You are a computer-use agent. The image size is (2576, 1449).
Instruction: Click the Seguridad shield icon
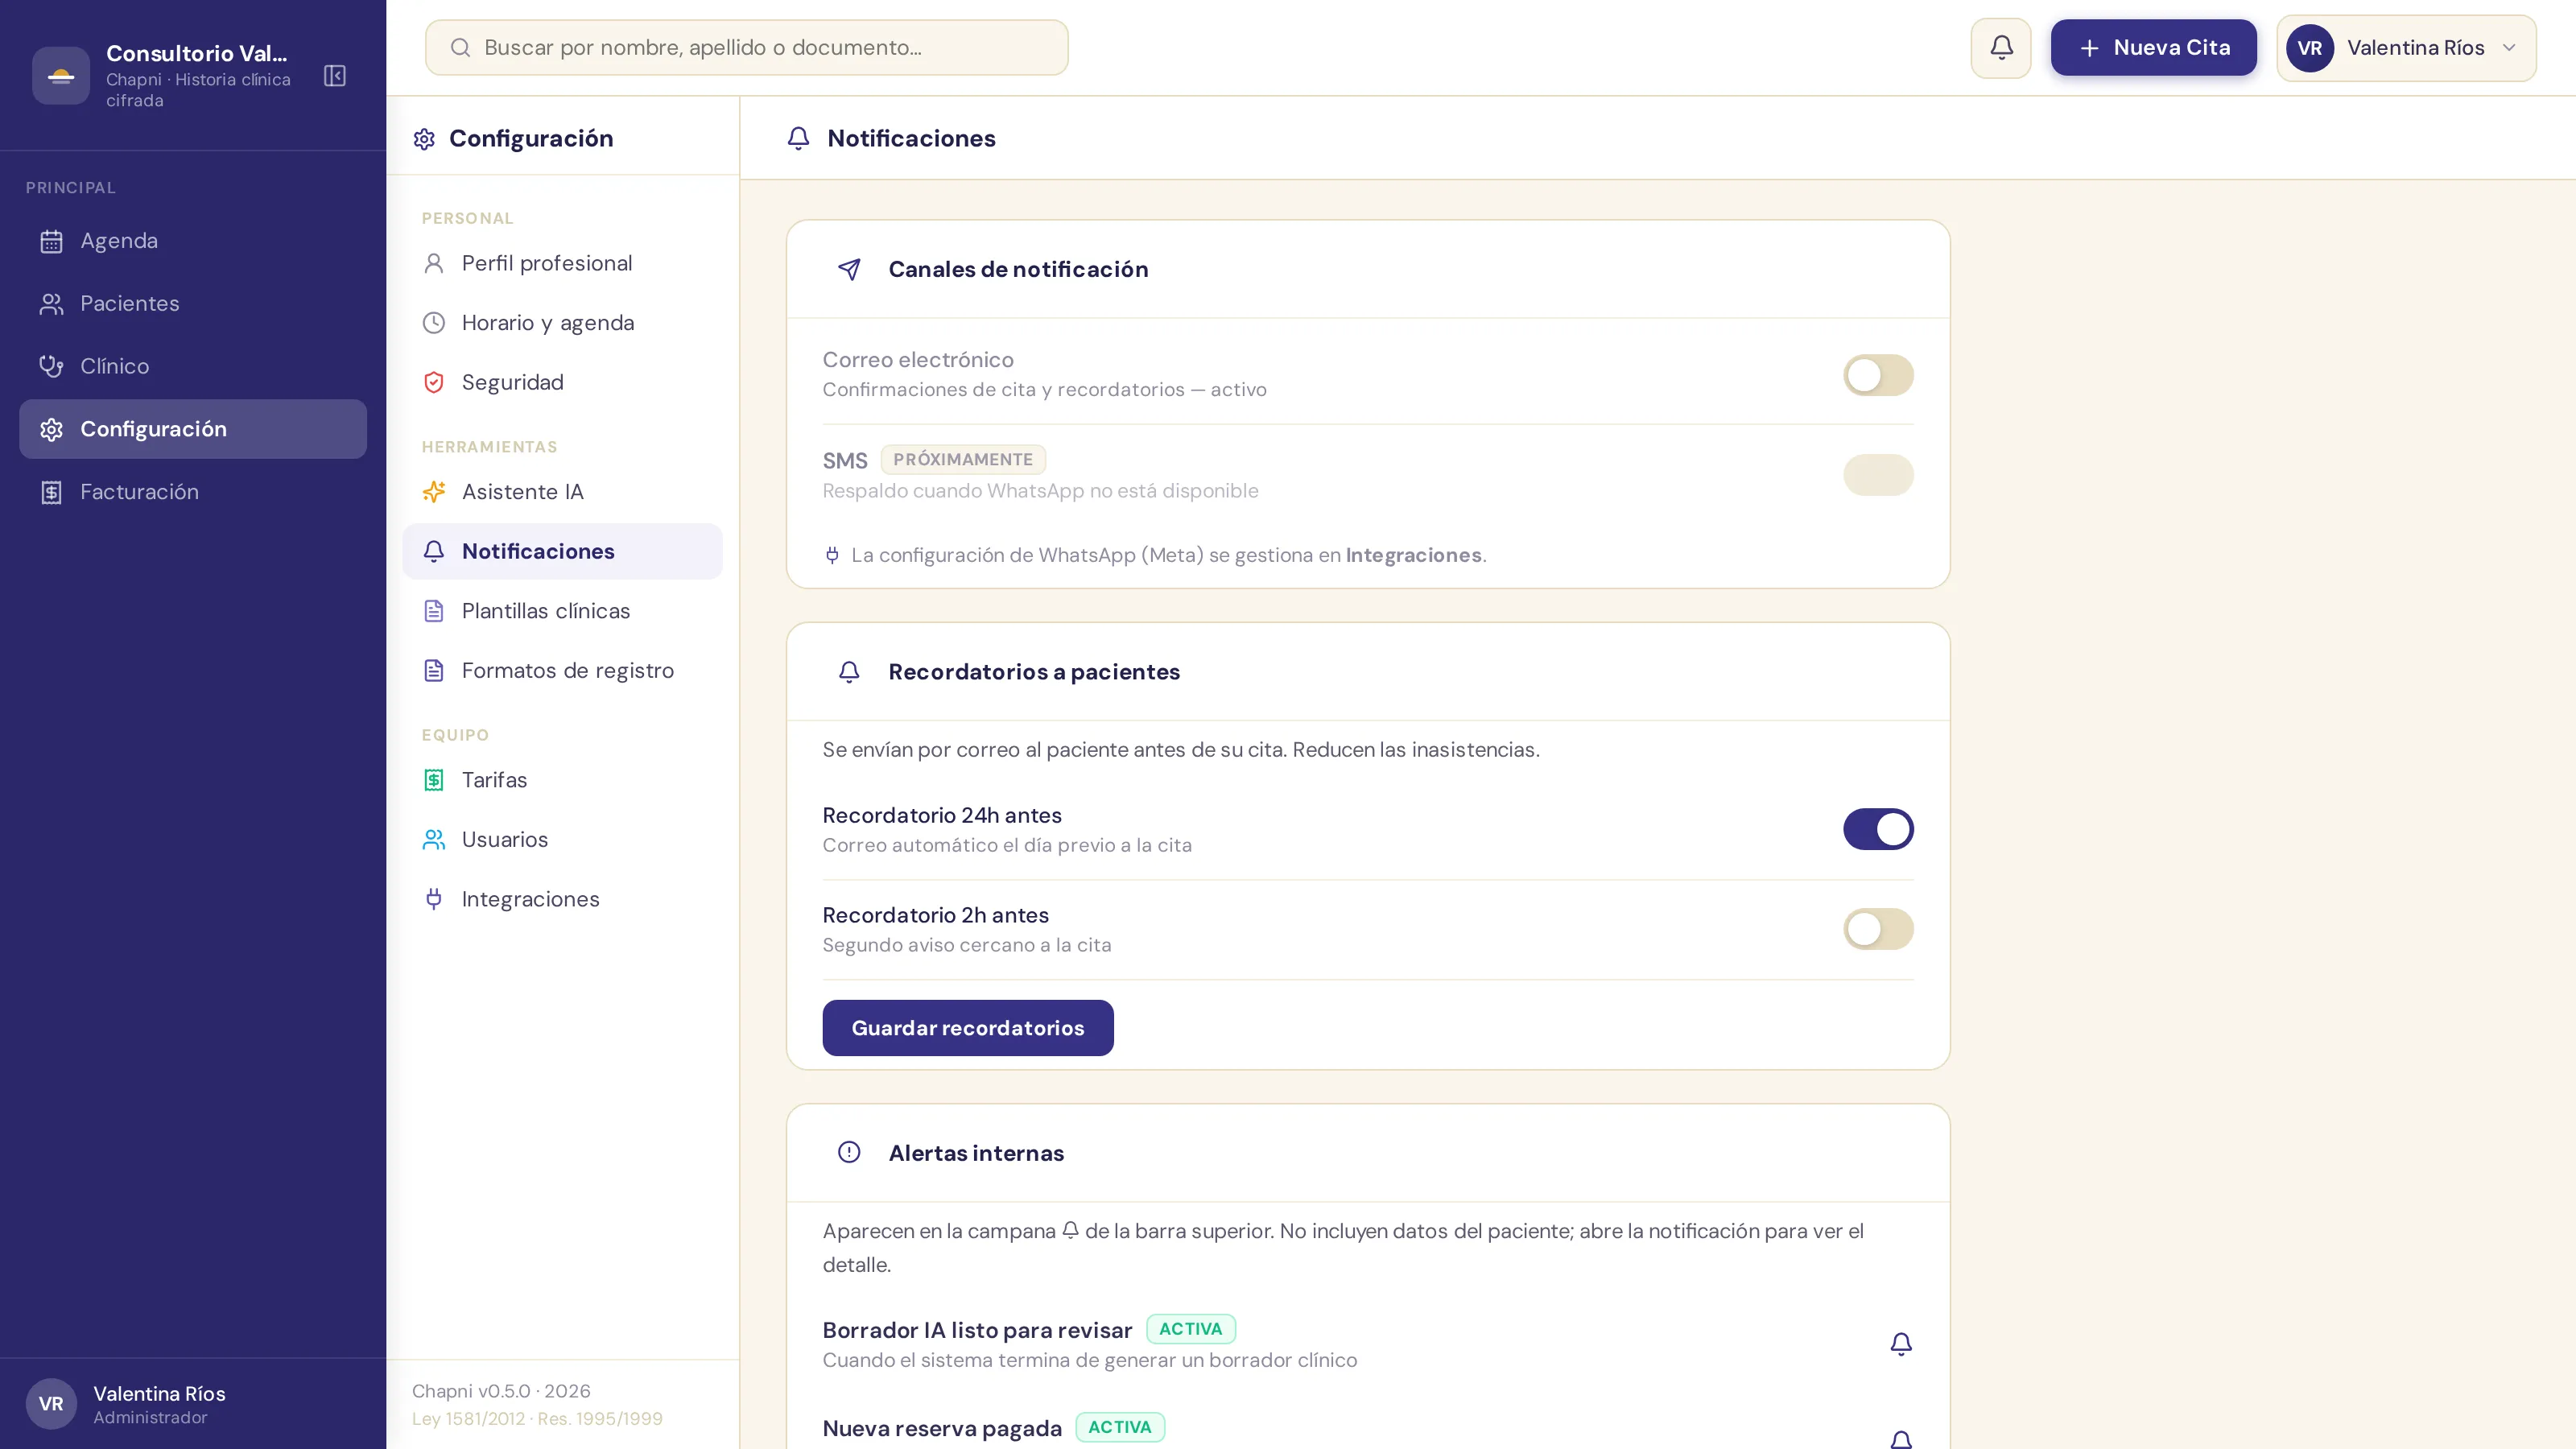pos(434,382)
